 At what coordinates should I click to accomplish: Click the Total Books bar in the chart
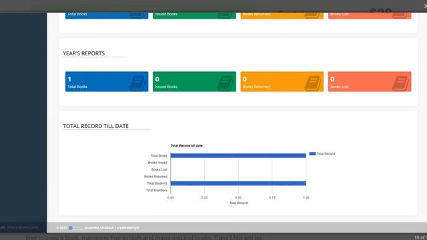click(238, 155)
